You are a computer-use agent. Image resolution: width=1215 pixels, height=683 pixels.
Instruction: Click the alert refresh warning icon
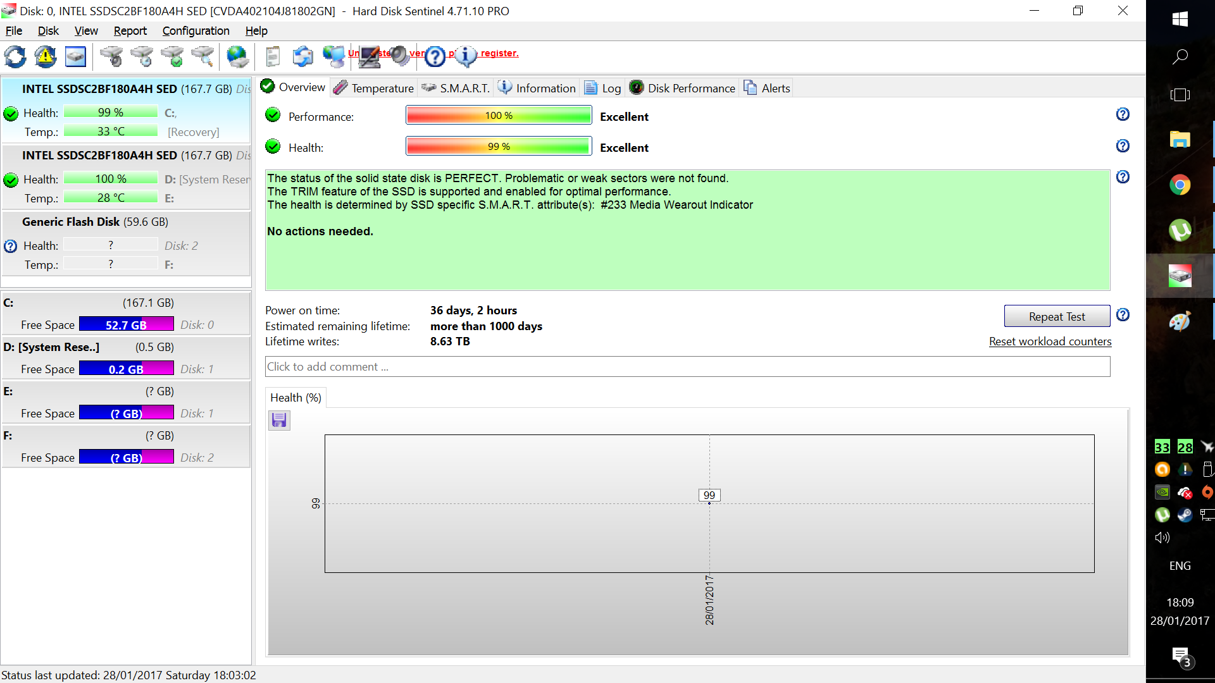[x=46, y=57]
